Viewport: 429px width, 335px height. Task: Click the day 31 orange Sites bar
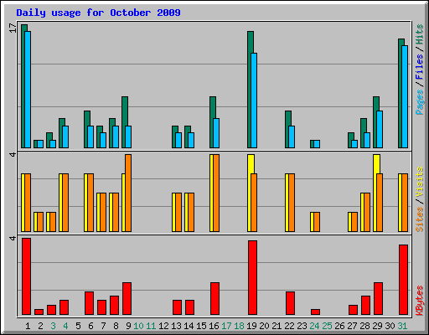[405, 203]
